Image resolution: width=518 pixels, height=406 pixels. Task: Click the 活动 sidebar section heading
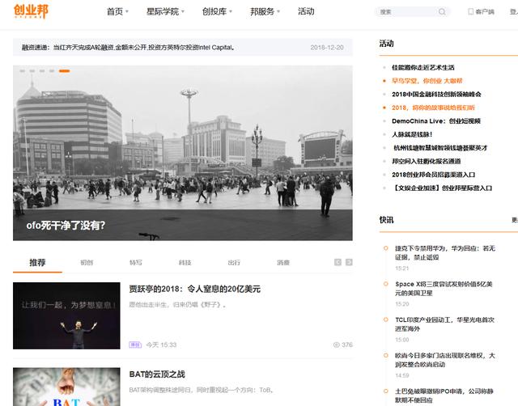click(386, 44)
